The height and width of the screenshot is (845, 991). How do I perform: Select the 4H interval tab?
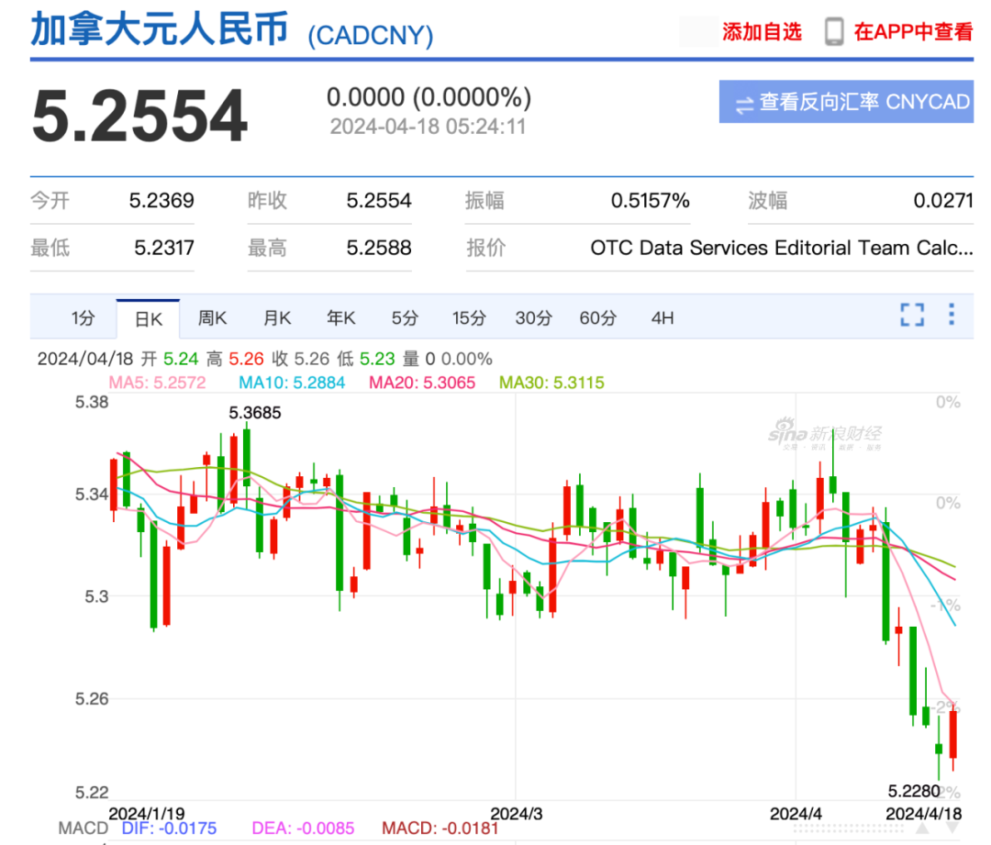click(x=663, y=317)
